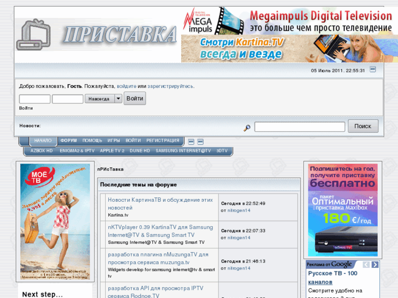Click the first collapse icon beside the main menu
The width and height of the screenshot is (398, 298).
coord(191,142)
